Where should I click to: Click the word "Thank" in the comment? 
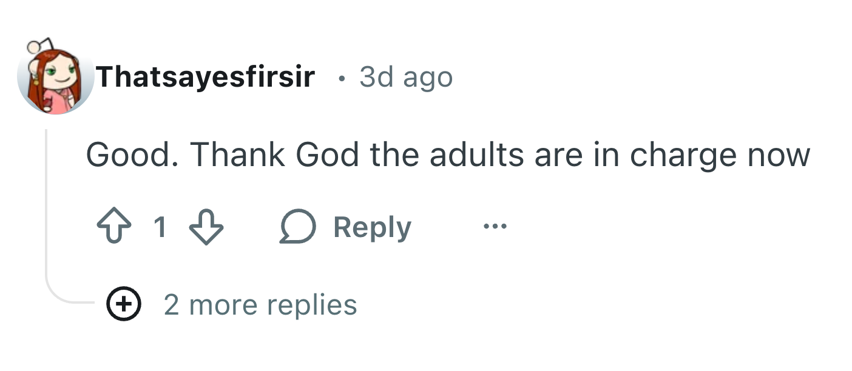pos(237,155)
